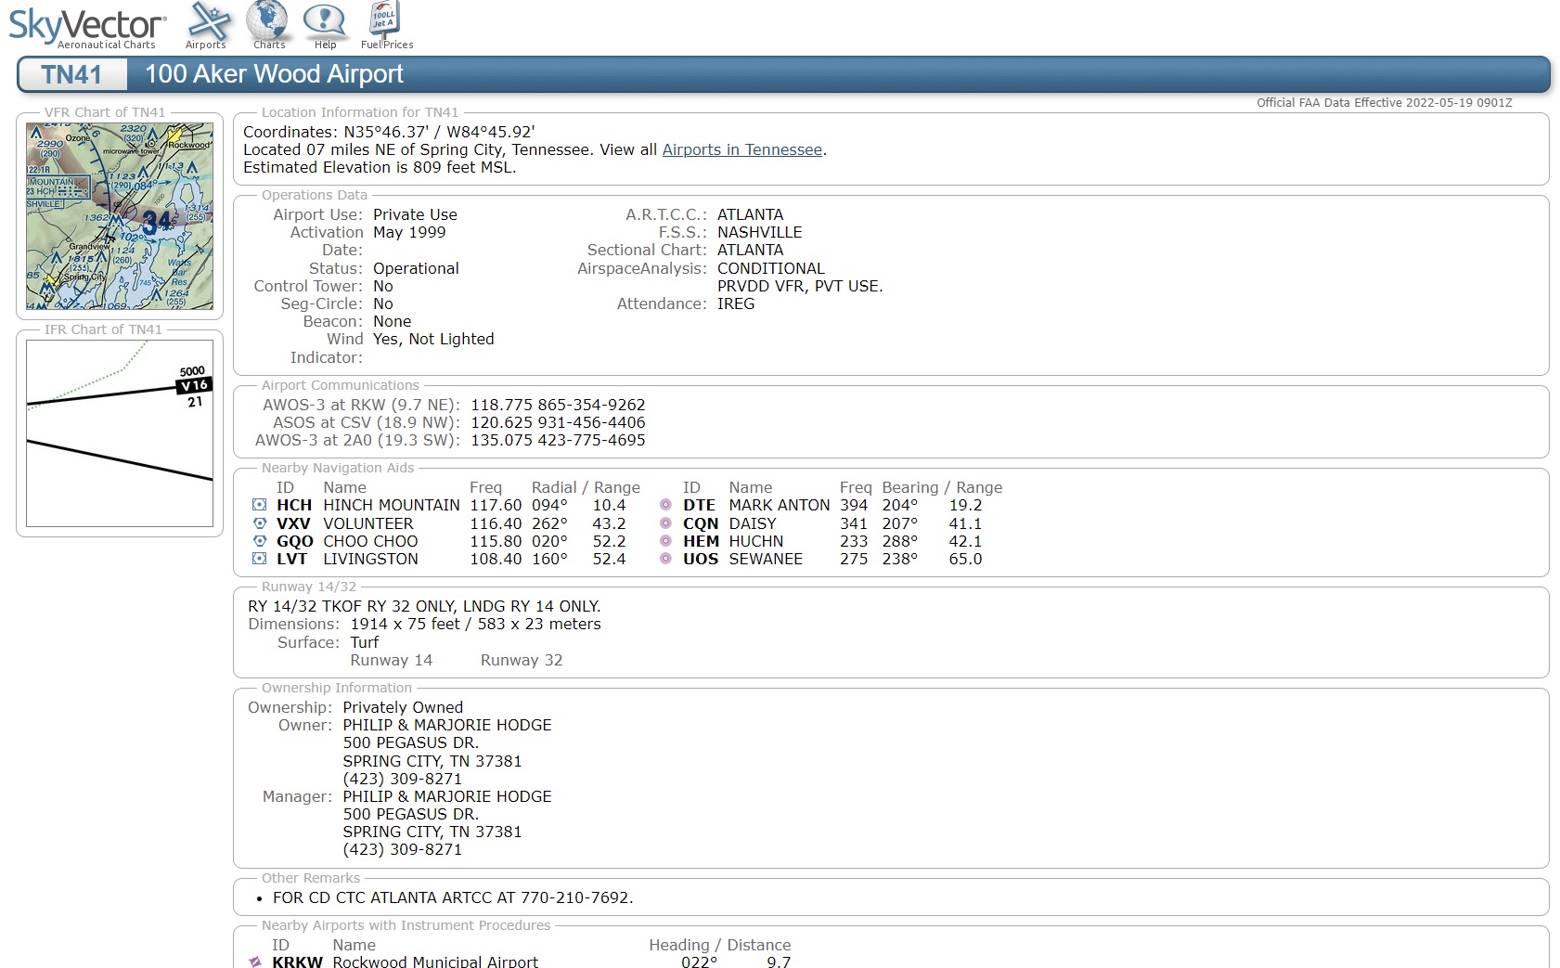Open the GQO Choo Choo navaid
The image size is (1560, 968).
click(x=294, y=541)
